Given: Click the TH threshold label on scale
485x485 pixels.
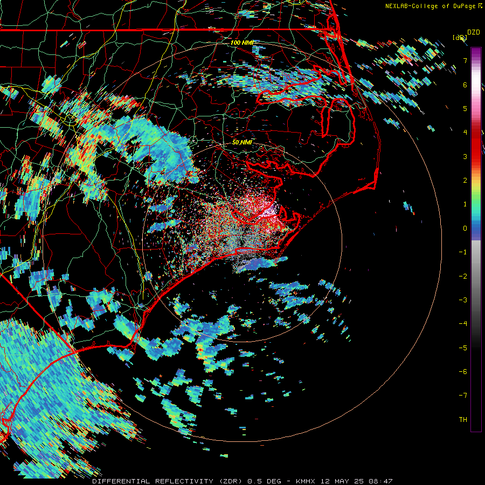Looking at the screenshot, I should [463, 420].
